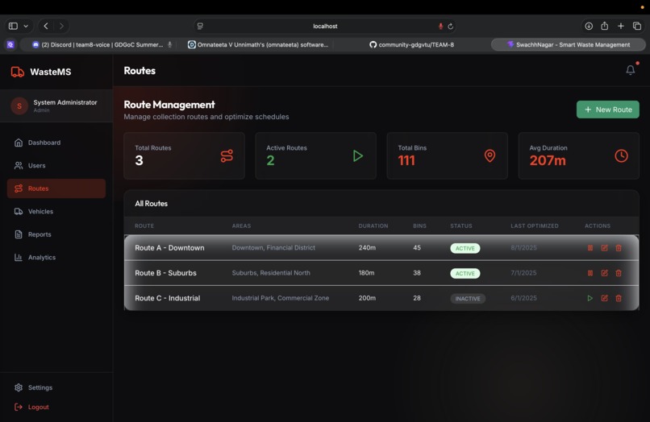Click the microphone icon in address bar
650x422 pixels.
click(440, 27)
